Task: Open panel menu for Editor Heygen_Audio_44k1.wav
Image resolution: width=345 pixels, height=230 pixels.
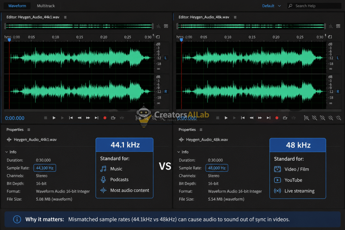Action: click(x=65, y=17)
